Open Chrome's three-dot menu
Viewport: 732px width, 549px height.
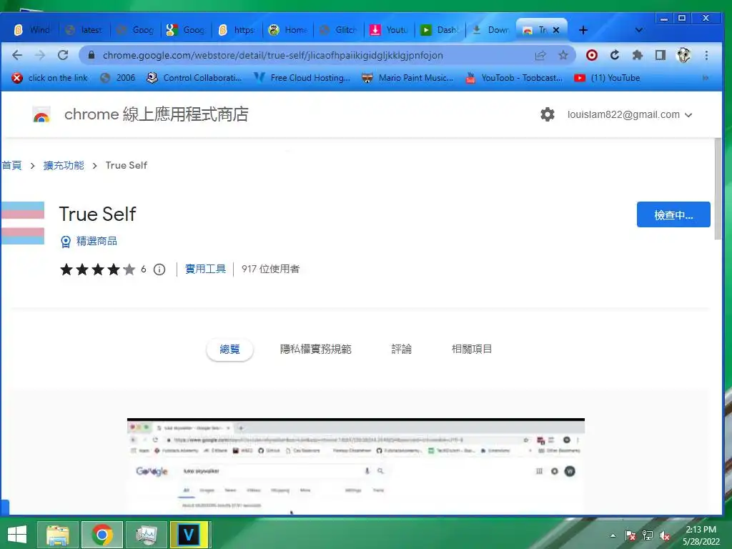coord(706,55)
